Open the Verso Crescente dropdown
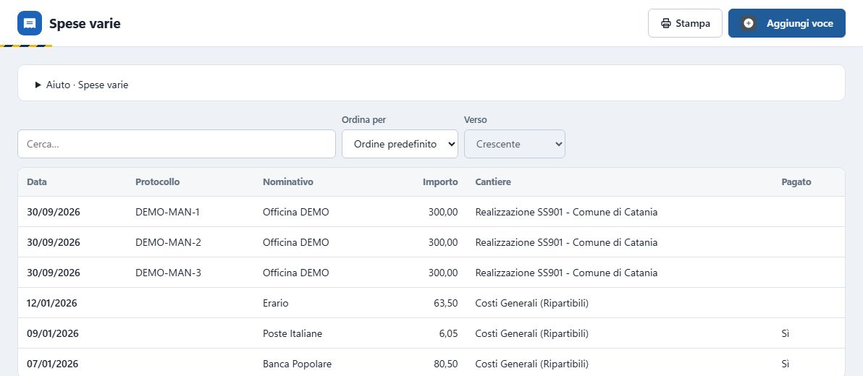The height and width of the screenshot is (376, 863). click(514, 144)
